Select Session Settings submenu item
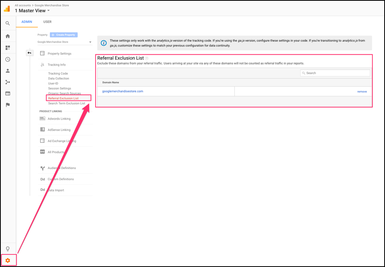 tap(59, 88)
